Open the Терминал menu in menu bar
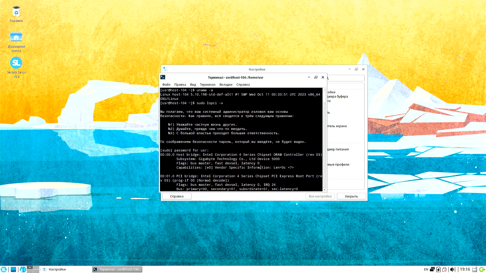 pos(207,85)
